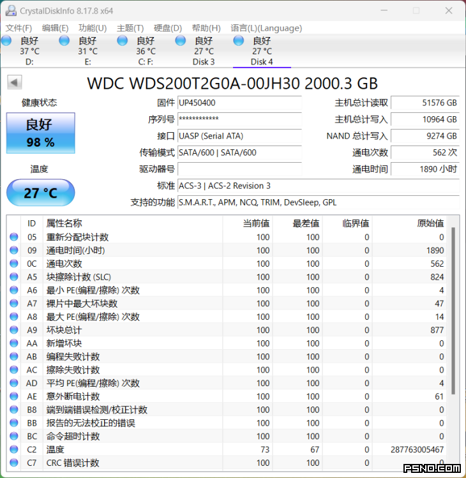
Task: Click the status dot for attribute AB
Action: (13, 356)
